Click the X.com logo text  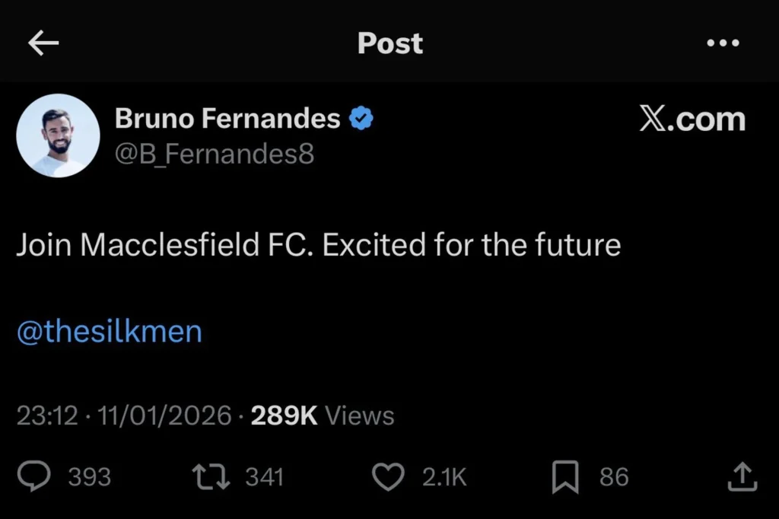[x=692, y=120]
